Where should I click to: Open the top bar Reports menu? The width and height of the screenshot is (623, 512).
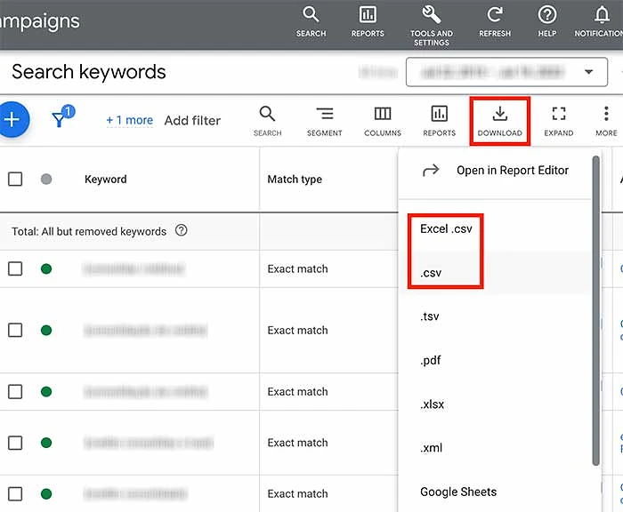(x=368, y=22)
